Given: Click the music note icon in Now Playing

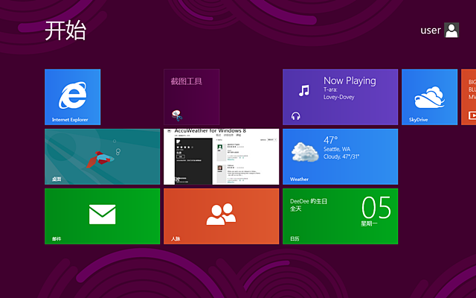Looking at the screenshot, I should pyautogui.click(x=304, y=90).
